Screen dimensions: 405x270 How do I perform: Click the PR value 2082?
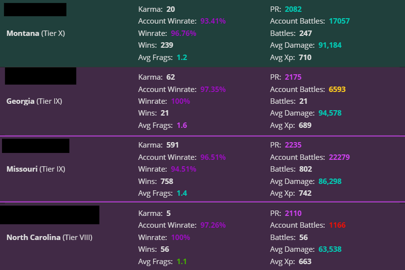pyautogui.click(x=293, y=9)
